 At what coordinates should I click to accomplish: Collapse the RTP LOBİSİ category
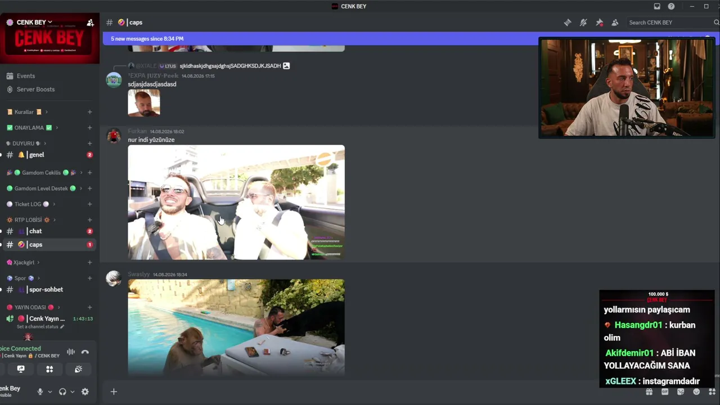[31, 220]
